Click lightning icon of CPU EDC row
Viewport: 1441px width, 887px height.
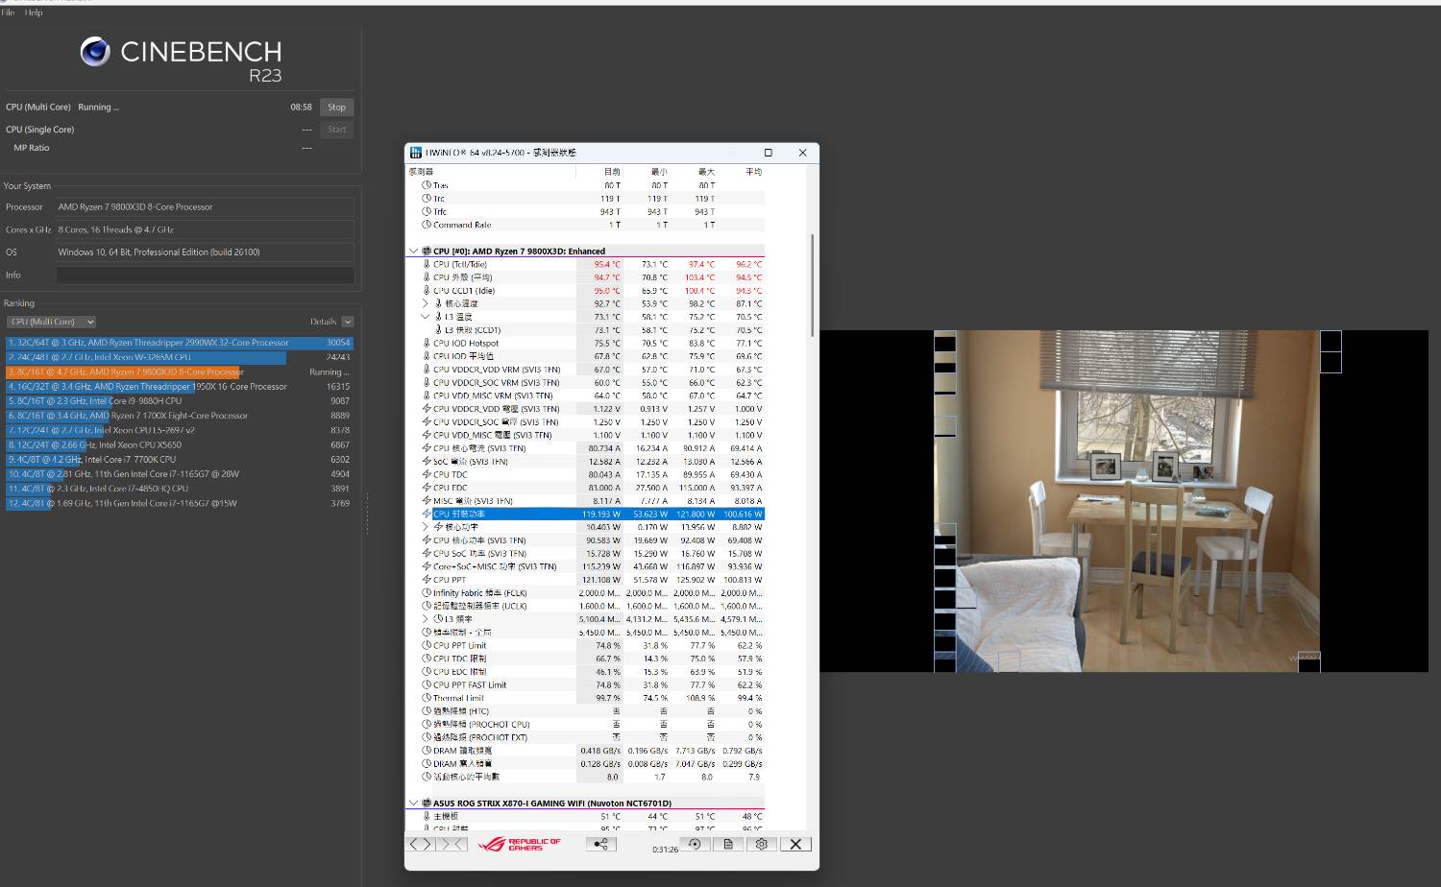(427, 488)
